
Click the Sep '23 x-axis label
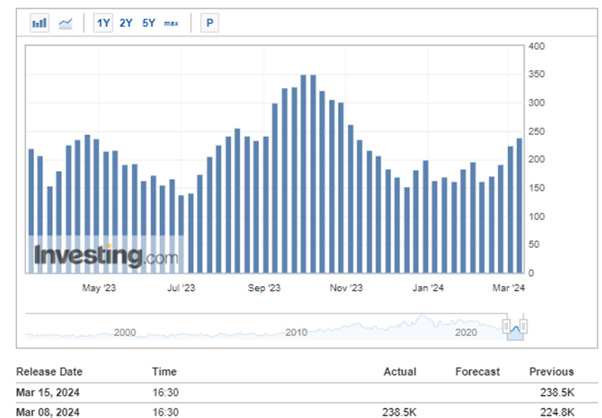pos(264,288)
